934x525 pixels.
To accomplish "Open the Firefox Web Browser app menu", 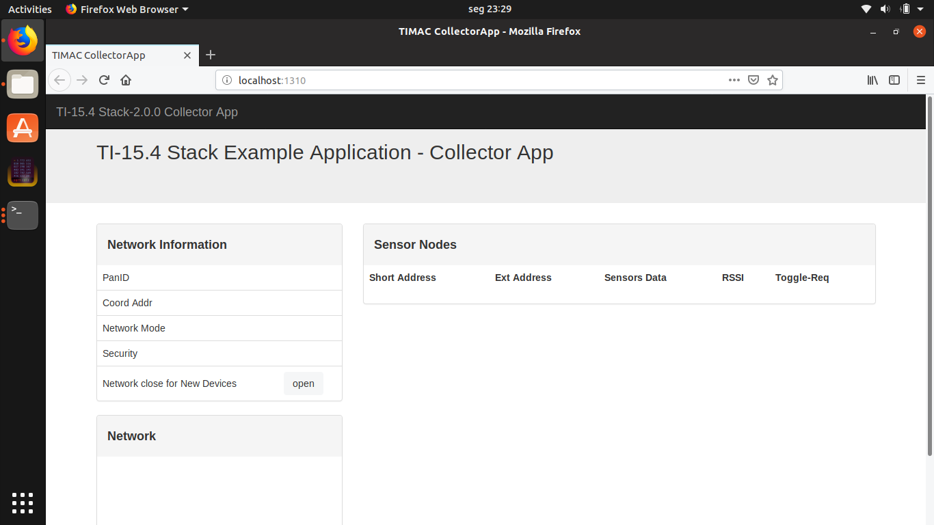I will (127, 9).
